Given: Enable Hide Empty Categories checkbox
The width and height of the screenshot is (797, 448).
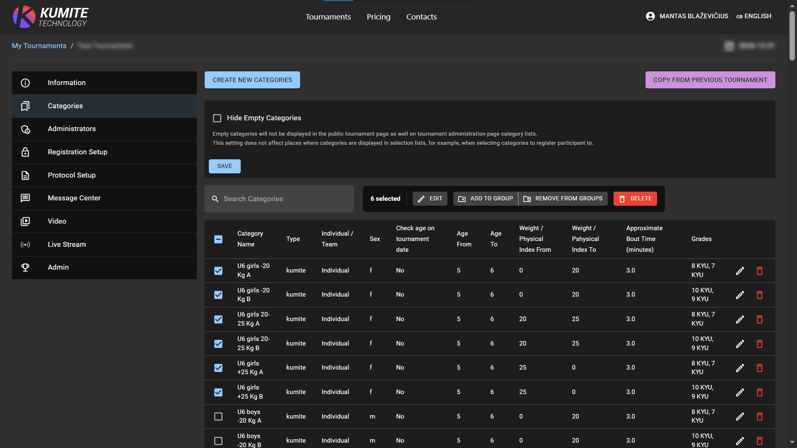Looking at the screenshot, I should click(217, 118).
